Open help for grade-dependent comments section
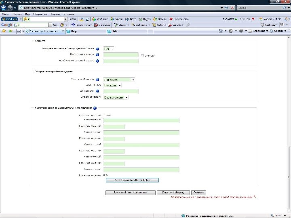The height and width of the screenshot is (218, 291). [x=95, y=108]
